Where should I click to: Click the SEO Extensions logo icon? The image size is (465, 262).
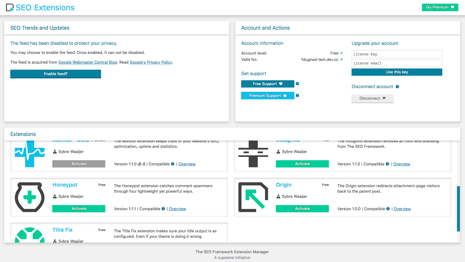[10, 8]
